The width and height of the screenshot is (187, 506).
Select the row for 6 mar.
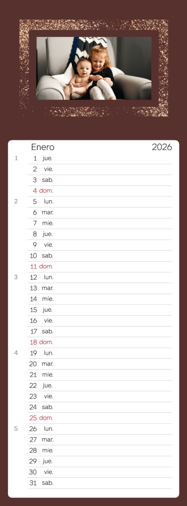[x=100, y=213]
